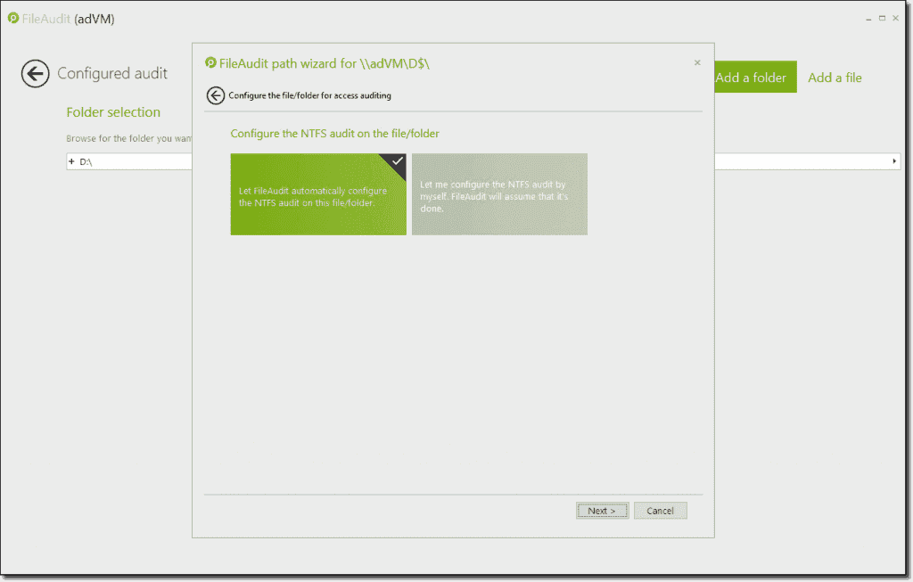Close the FileAudit main window
The height and width of the screenshot is (582, 913).
(x=895, y=19)
